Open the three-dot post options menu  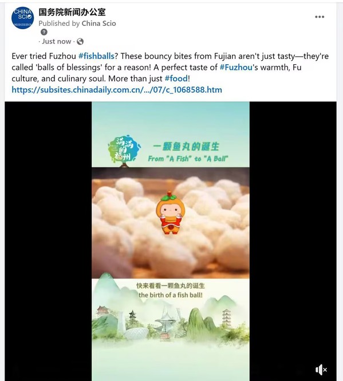tap(320, 17)
